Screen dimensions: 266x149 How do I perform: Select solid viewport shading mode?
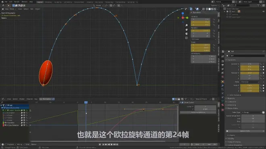[210, 9]
